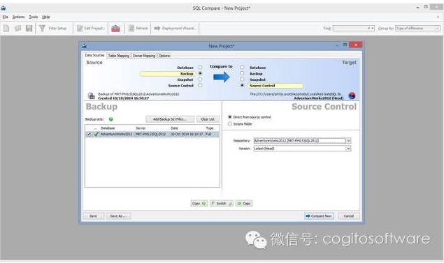Expand the Version Latest (Head) dropdown
The image size is (444, 263).
point(348,149)
